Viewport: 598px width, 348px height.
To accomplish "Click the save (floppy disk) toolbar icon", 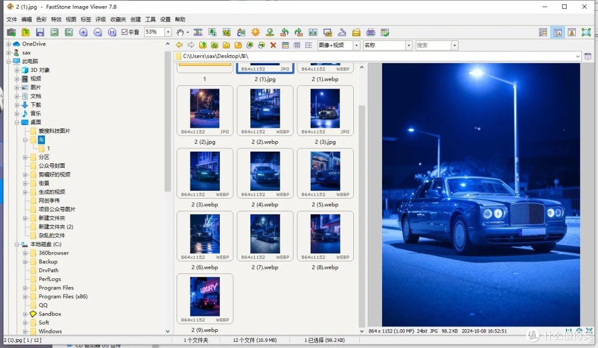I will click(40, 33).
